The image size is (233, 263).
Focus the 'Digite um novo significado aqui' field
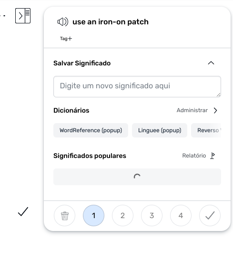tap(137, 86)
